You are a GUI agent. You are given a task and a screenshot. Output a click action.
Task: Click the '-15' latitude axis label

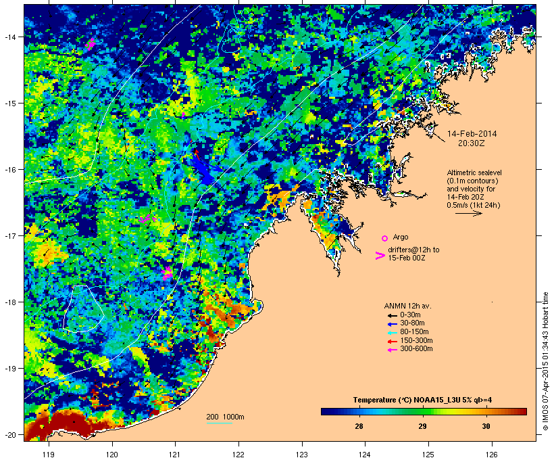[9, 103]
